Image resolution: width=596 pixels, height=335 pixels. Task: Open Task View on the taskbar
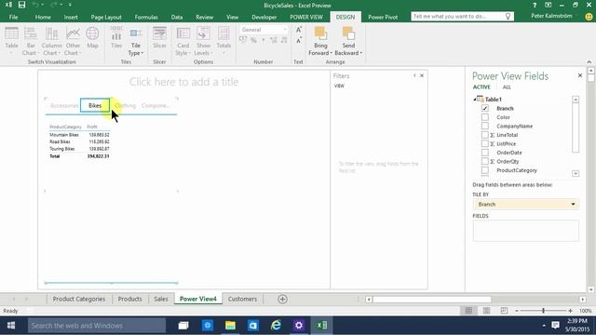coord(183,326)
